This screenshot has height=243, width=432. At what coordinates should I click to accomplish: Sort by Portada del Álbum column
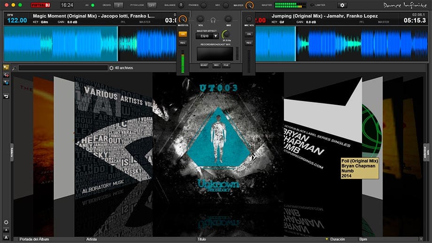click(34, 239)
